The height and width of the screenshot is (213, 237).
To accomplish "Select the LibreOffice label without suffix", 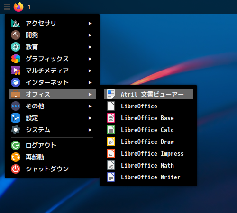I will (x=139, y=106).
